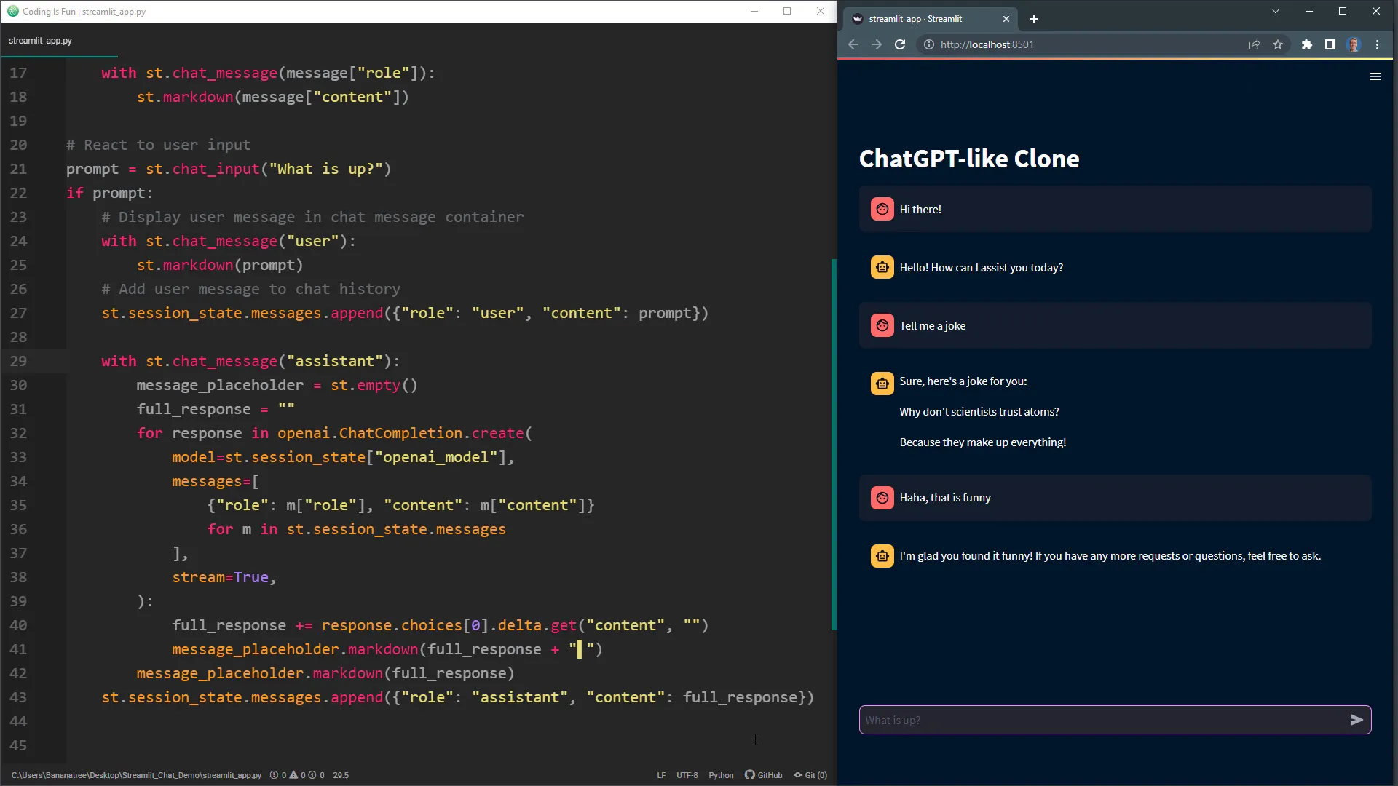Open the three-dot browser menu
Image resolution: width=1398 pixels, height=786 pixels.
(1378, 44)
